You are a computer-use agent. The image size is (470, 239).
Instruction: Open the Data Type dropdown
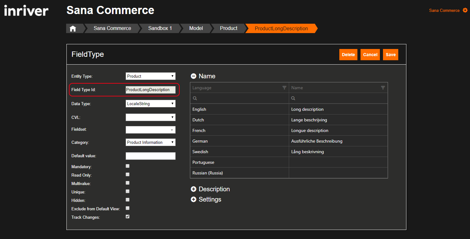pos(151,104)
